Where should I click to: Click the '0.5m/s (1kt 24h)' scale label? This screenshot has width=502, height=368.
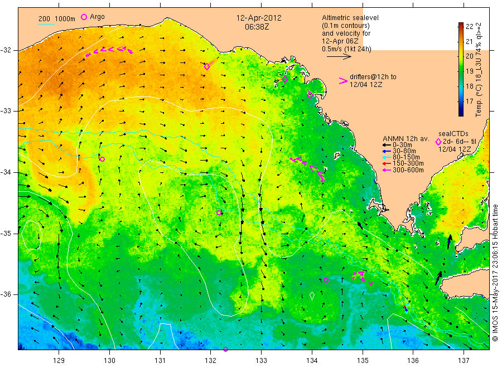(347, 49)
